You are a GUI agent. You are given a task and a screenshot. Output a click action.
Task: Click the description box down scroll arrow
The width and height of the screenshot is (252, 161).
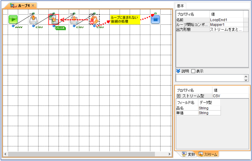click(246, 80)
